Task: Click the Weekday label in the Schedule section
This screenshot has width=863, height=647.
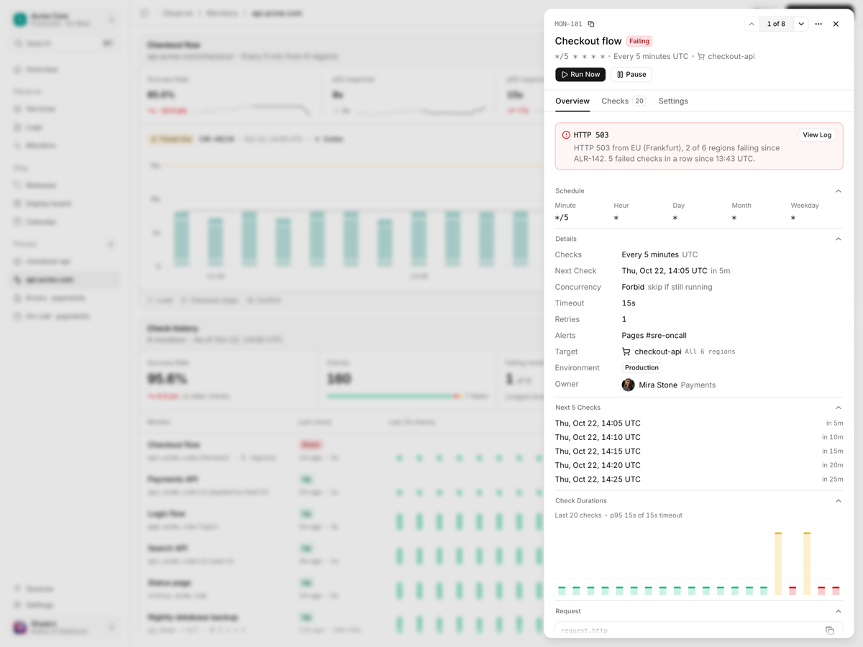Action: tap(805, 206)
